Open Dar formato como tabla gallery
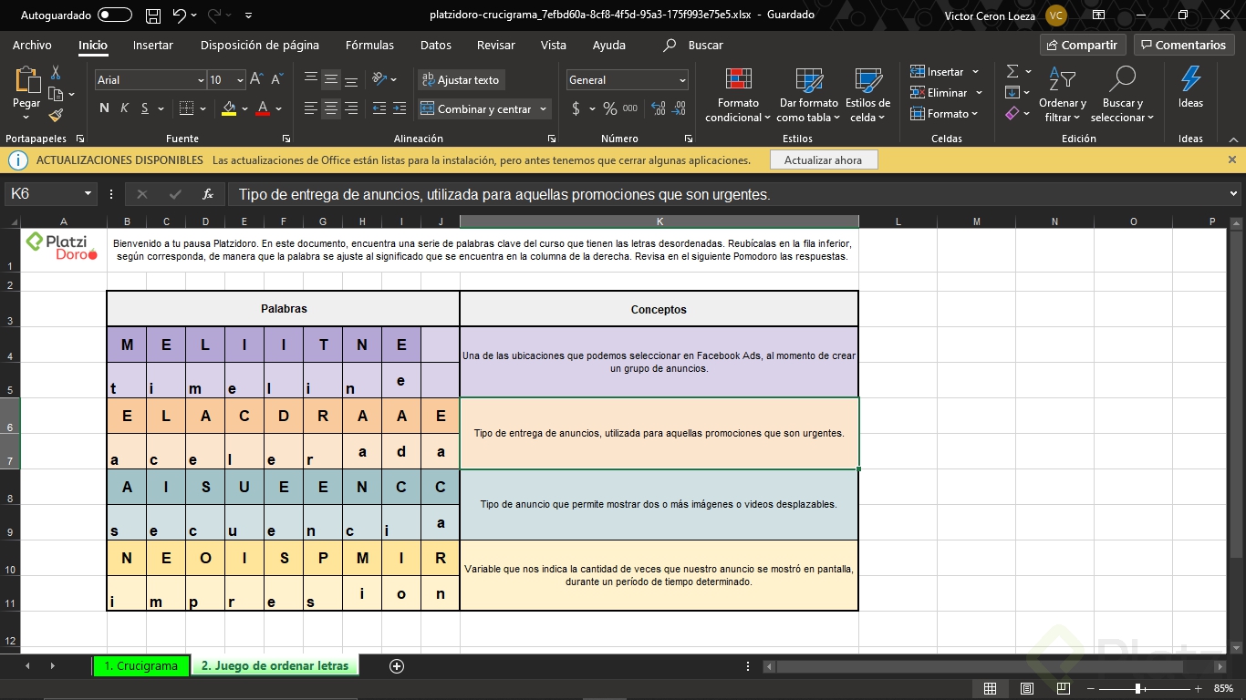This screenshot has height=700, width=1246. (x=808, y=96)
